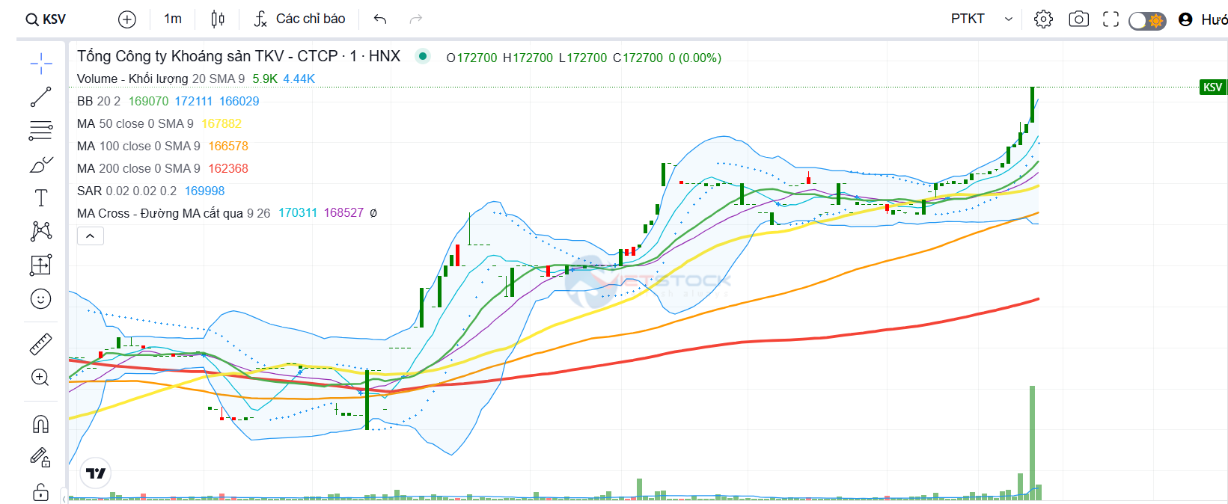This screenshot has height=504, width=1228.
Task: Select the brush drawing tool
Action: click(x=41, y=165)
